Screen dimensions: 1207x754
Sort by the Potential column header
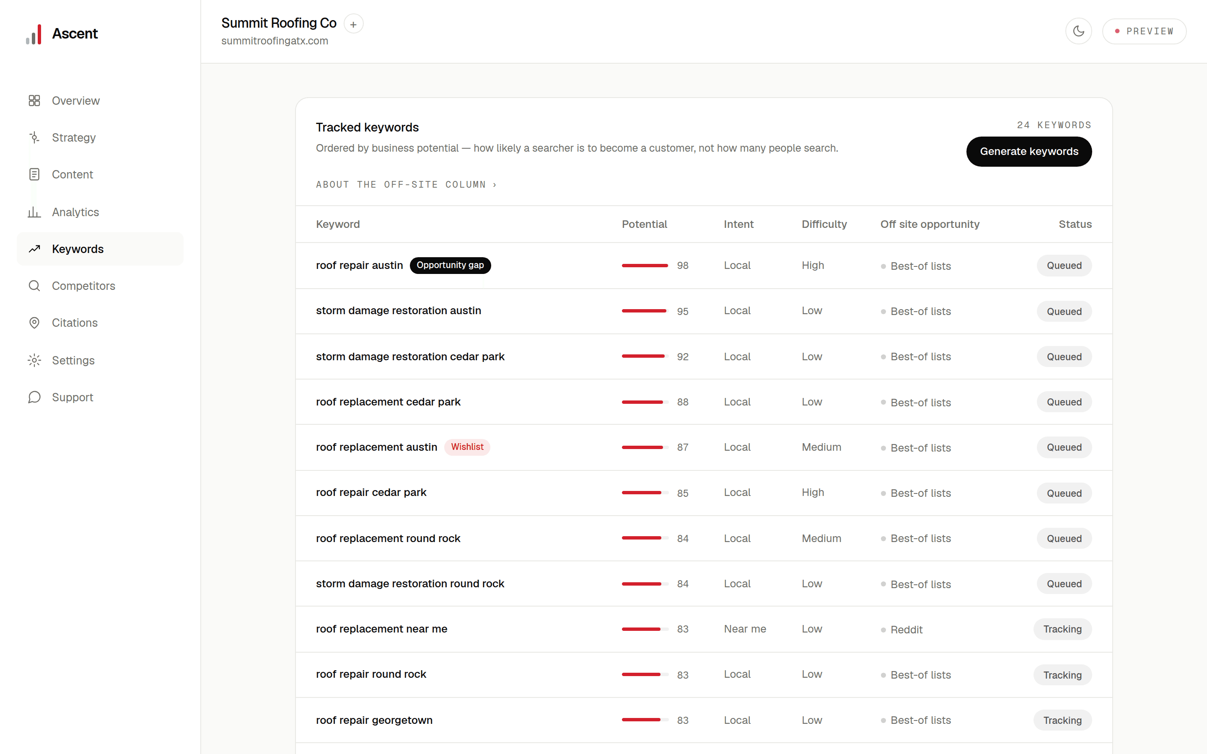click(644, 225)
